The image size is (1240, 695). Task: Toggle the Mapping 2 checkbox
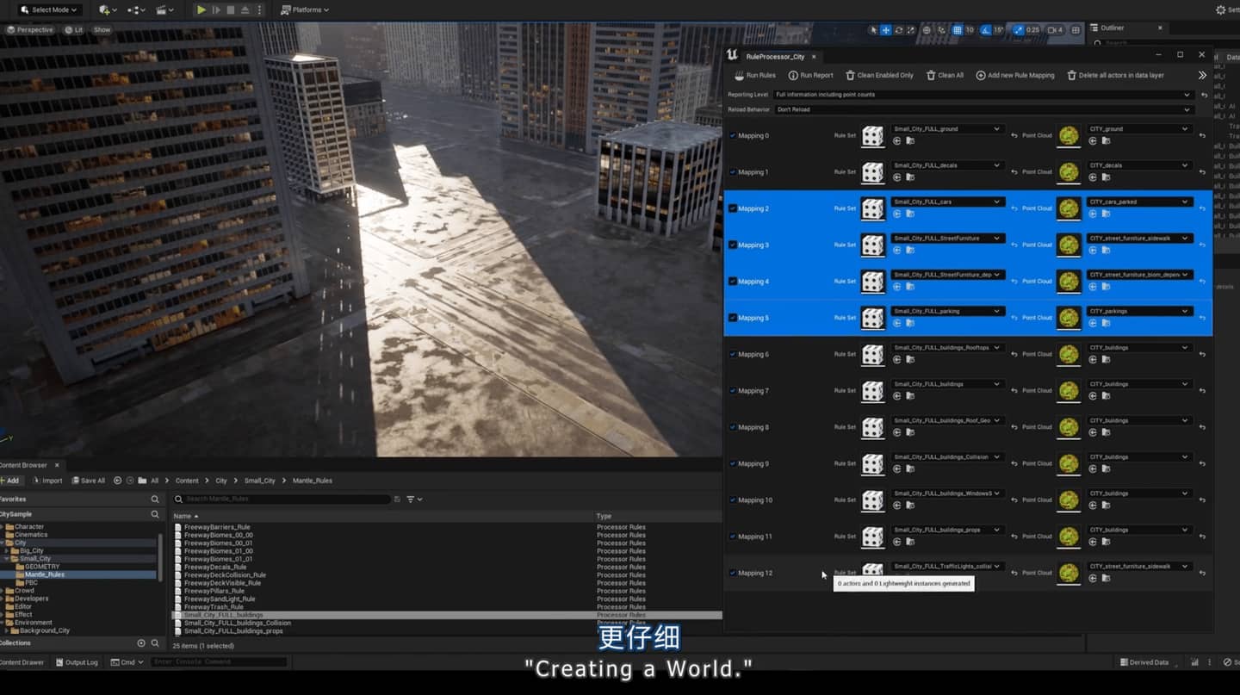click(733, 208)
